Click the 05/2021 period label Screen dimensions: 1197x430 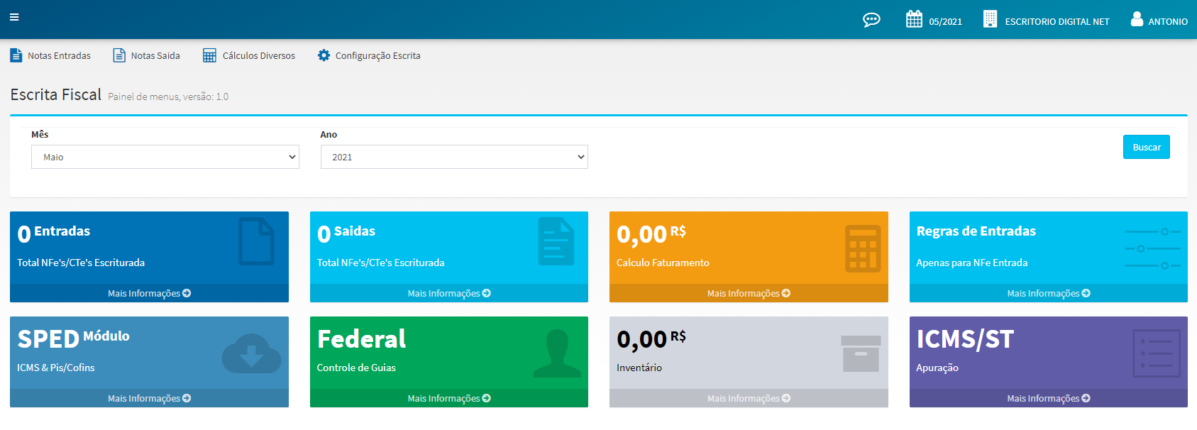[946, 22]
